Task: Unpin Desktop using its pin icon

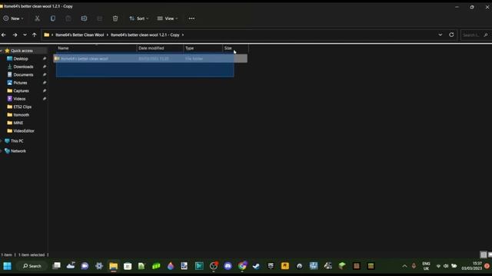Action: click(45, 58)
